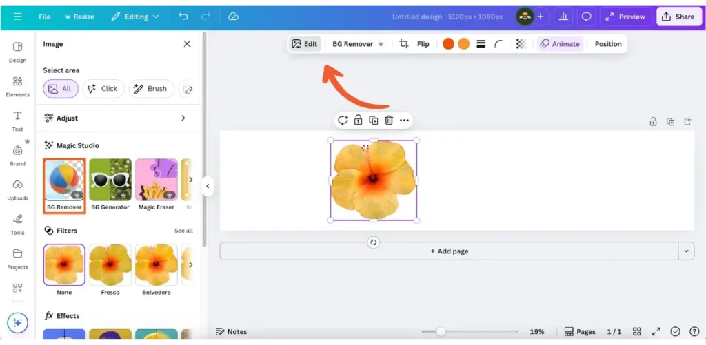Open the dropdown beside Add page
The width and height of the screenshot is (706, 345).
tap(686, 251)
